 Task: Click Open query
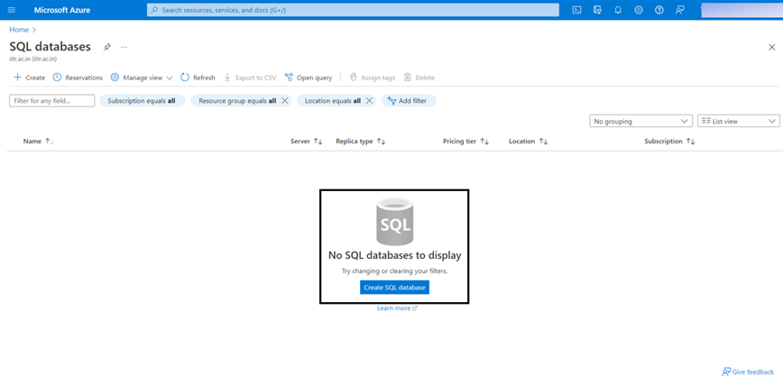pos(309,78)
